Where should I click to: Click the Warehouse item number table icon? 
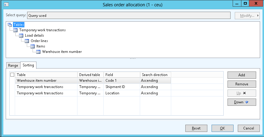point(38,52)
